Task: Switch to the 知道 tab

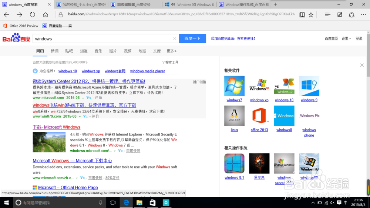Action: pyautogui.click(x=84, y=51)
